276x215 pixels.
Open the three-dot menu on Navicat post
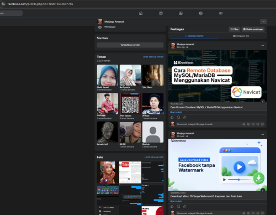tap(263, 45)
